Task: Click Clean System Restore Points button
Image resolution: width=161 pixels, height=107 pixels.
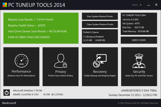Action: (x=100, y=24)
